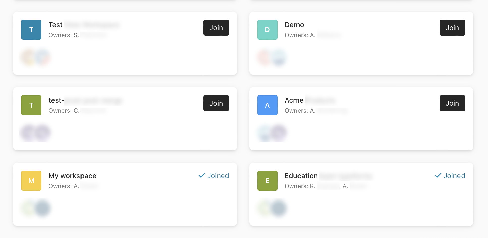This screenshot has width=488, height=238.
Task: Toggle Joined status on Education workspace
Action: [450, 176]
